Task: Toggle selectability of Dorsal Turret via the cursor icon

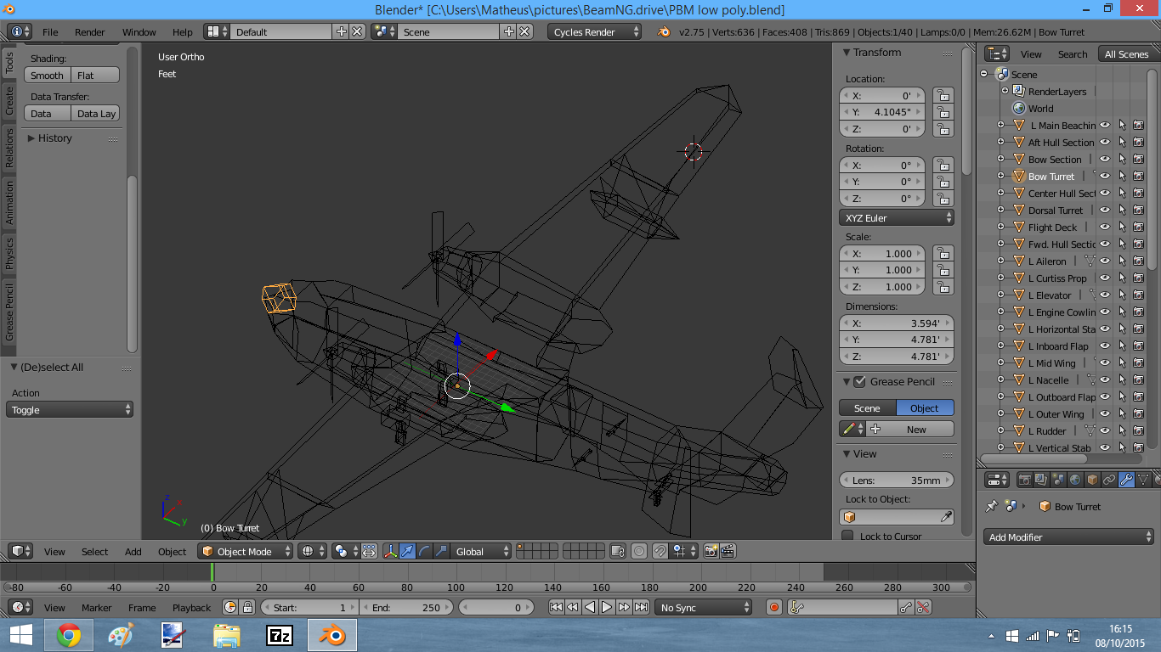Action: [1122, 210]
